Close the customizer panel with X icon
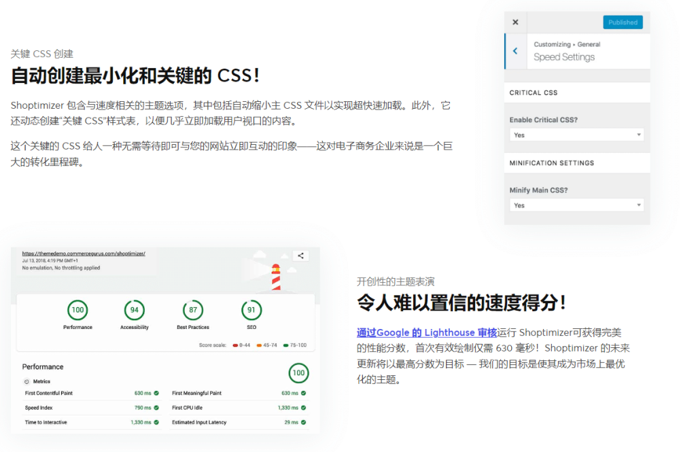This screenshot has height=452, width=696. (515, 22)
